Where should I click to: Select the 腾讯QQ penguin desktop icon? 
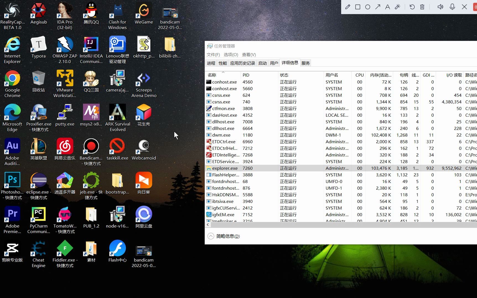point(91,14)
